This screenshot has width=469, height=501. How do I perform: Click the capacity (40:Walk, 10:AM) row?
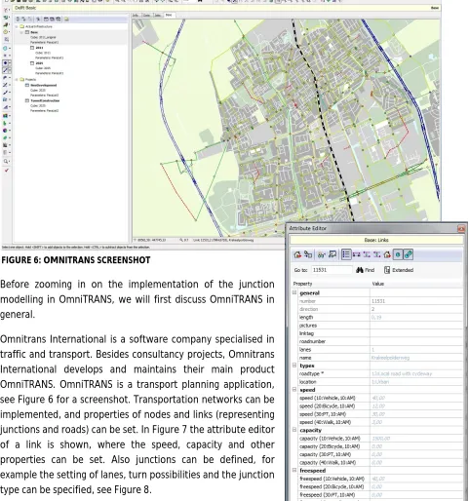(380, 462)
